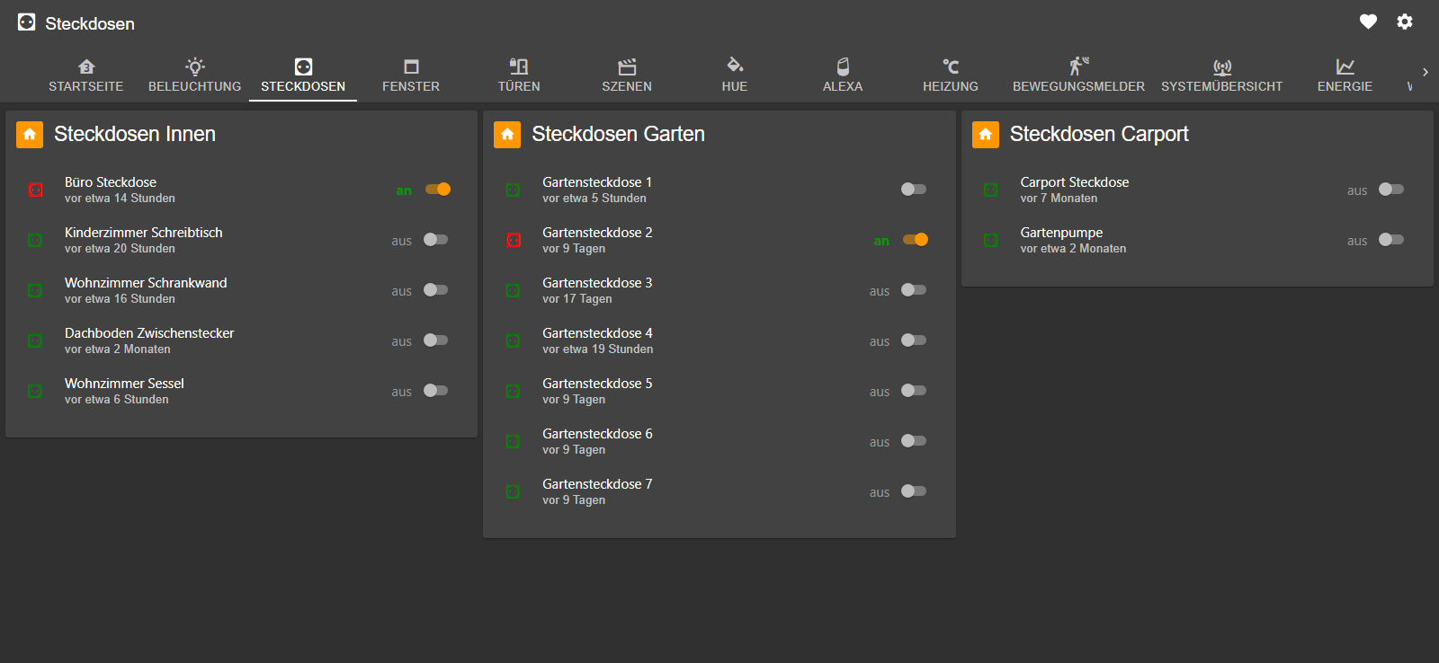Click the orange home icon of Steckdosen Garten
1439x663 pixels.
[507, 135]
